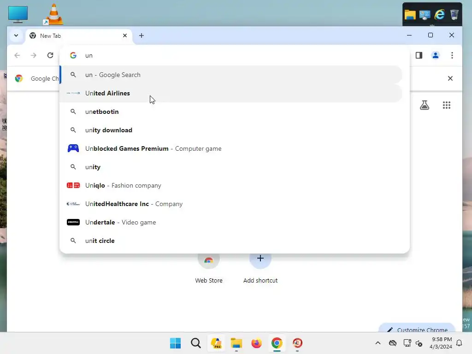This screenshot has width=472, height=354.
Task: Open the Chrome profile avatar
Action: [x=435, y=55]
